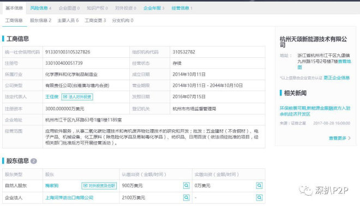This screenshot has width=360, height=206.
Task: Open news headline 环保前景可期 link
Action: pos(315,111)
